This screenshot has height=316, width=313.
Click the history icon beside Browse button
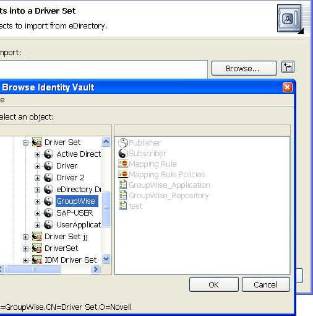[288, 68]
